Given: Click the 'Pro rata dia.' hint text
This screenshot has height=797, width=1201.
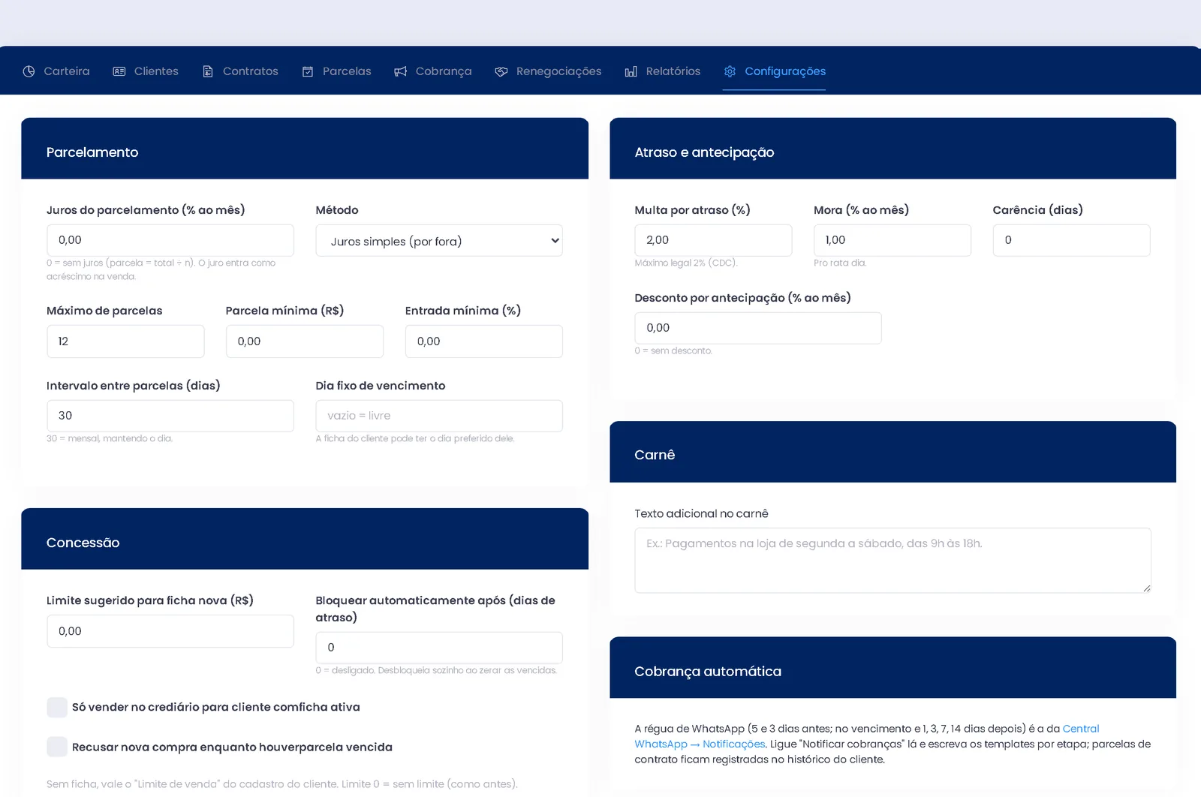Looking at the screenshot, I should 840,263.
